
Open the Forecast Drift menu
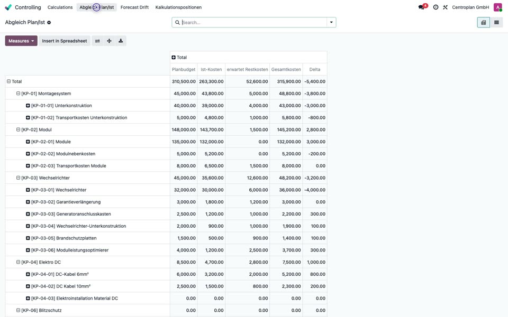tap(134, 7)
